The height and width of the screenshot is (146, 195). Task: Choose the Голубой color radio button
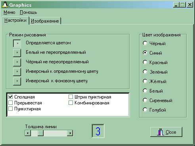tap(145, 110)
